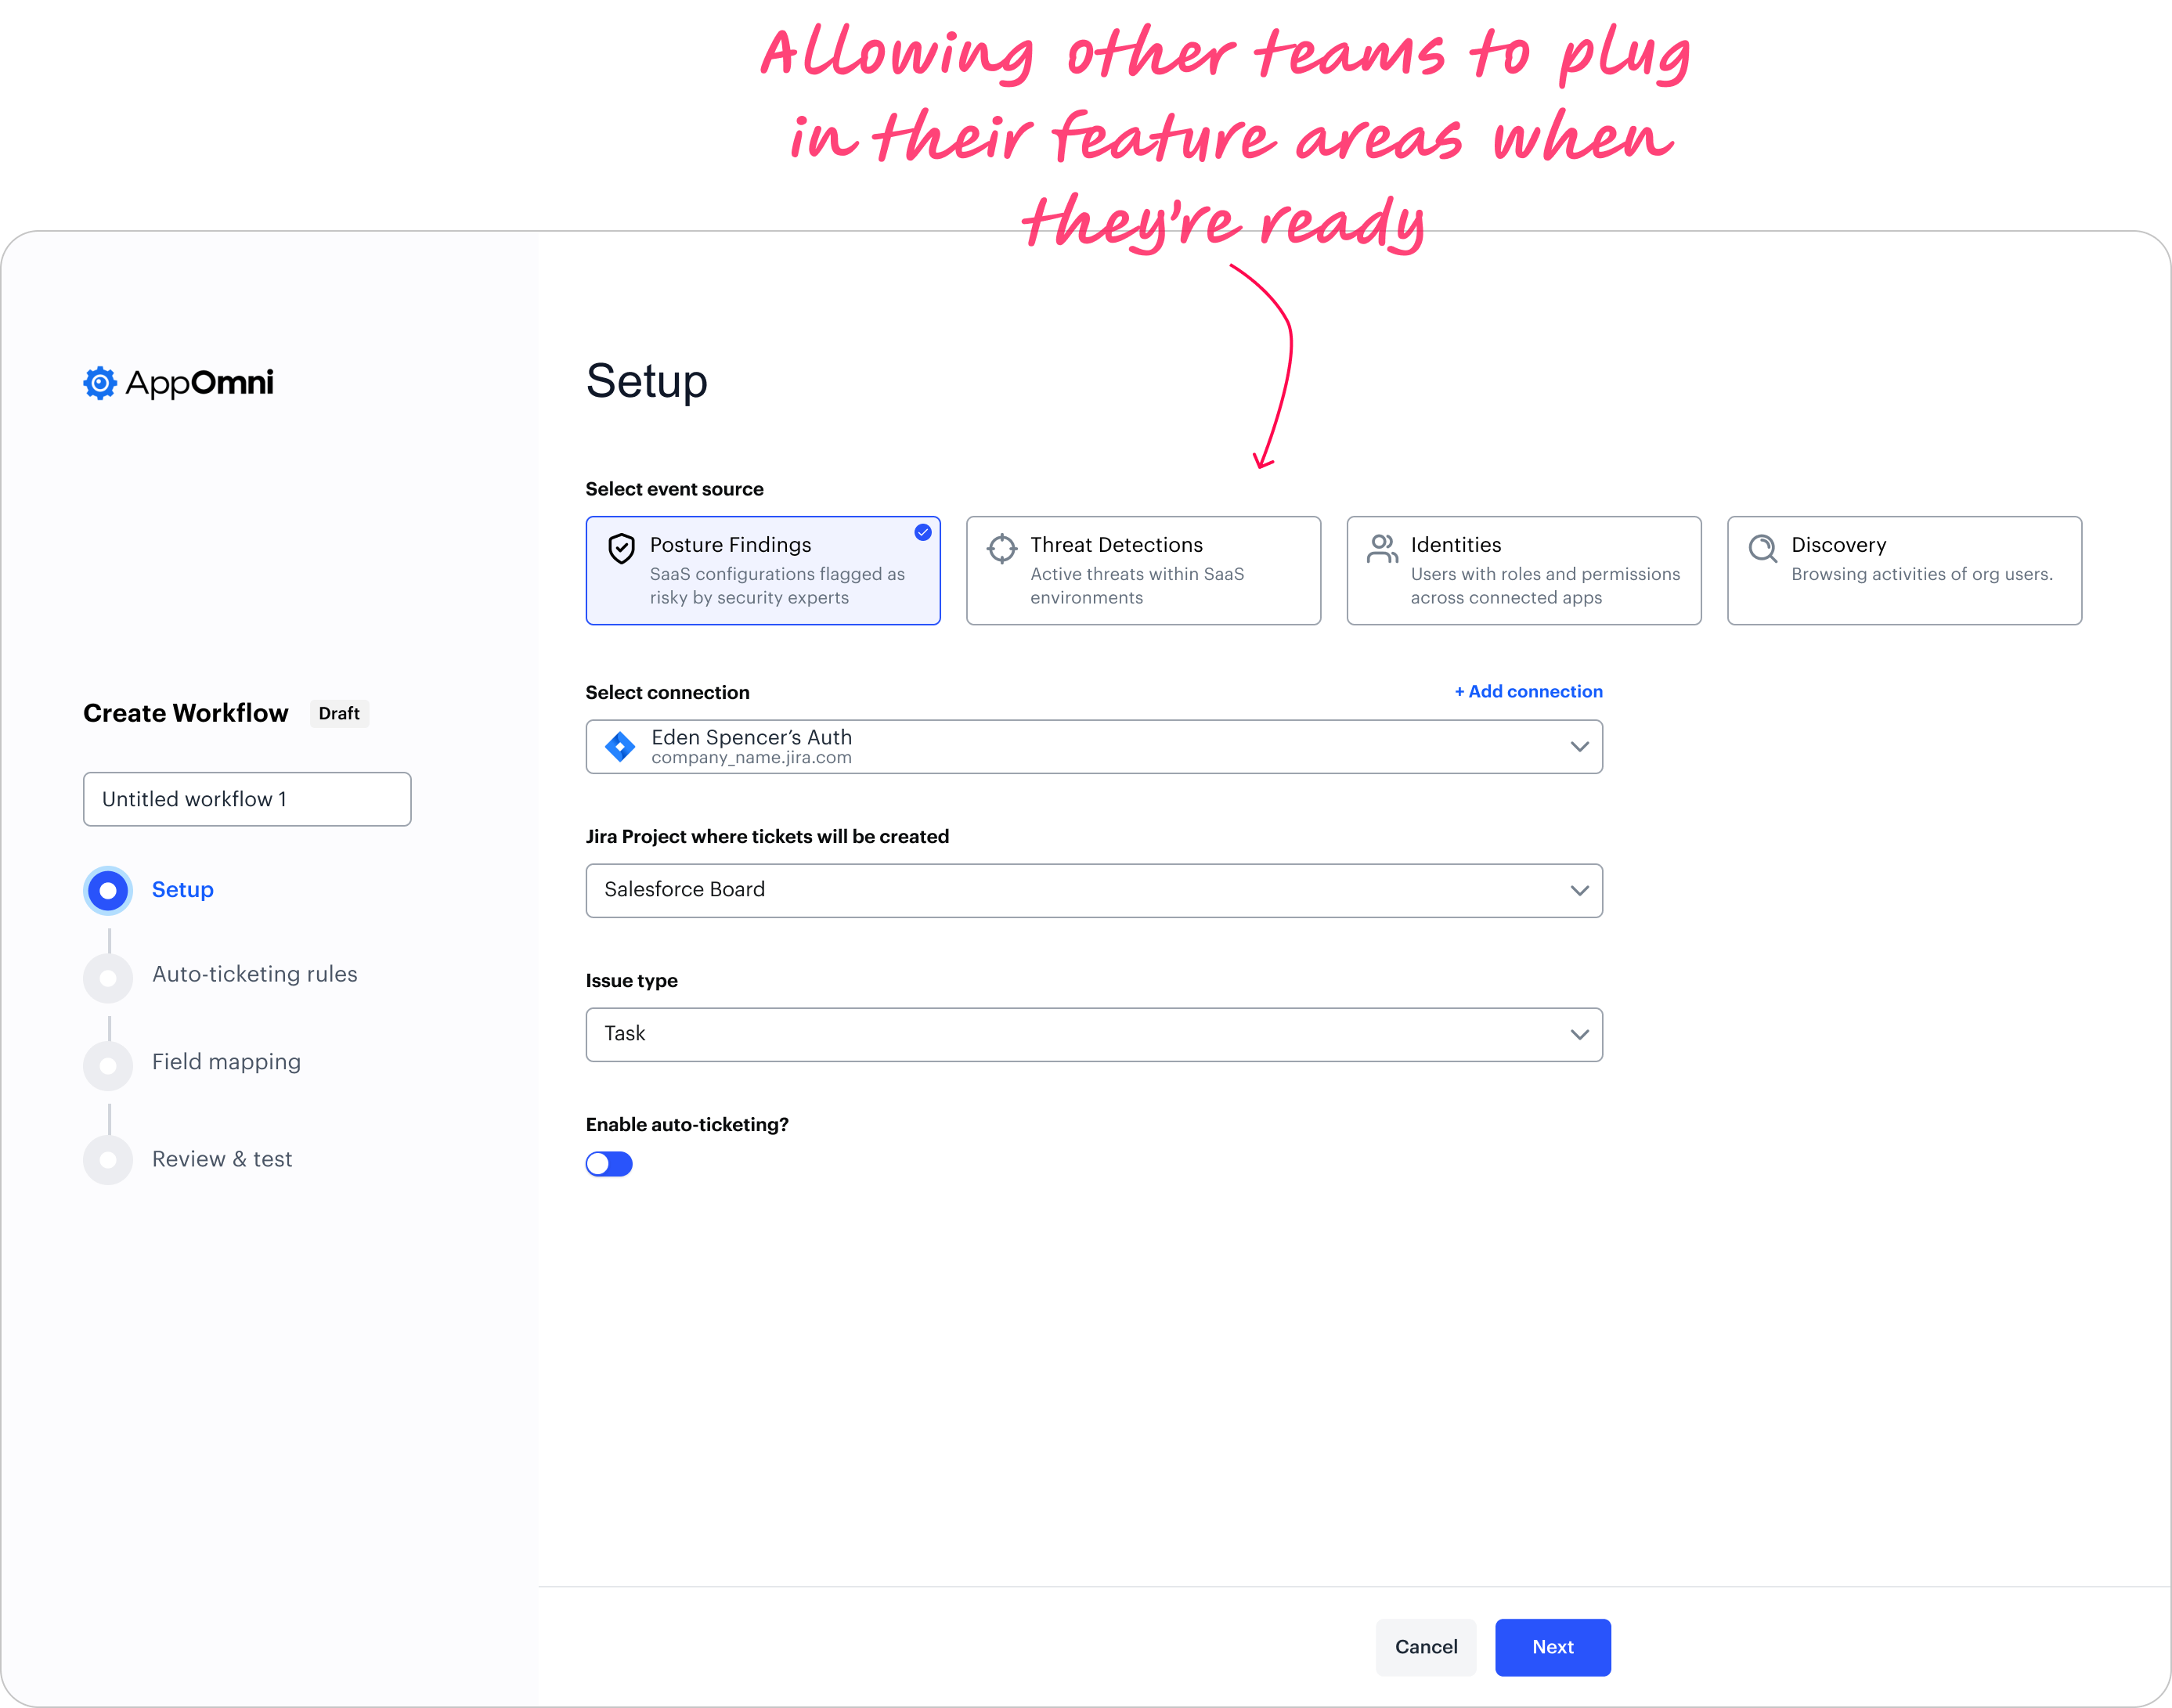2172x1708 pixels.
Task: Toggle the Enable auto-ticketing switch
Action: (609, 1164)
